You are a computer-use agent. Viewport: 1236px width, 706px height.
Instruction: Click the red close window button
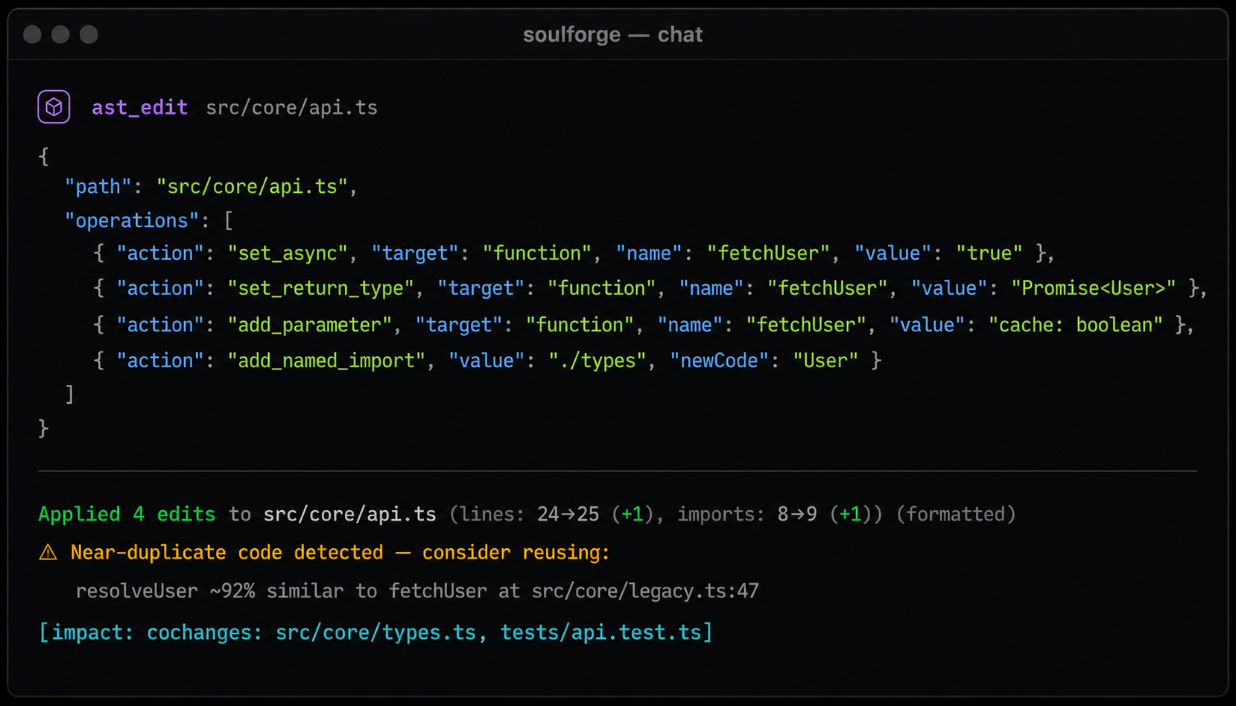coord(32,34)
